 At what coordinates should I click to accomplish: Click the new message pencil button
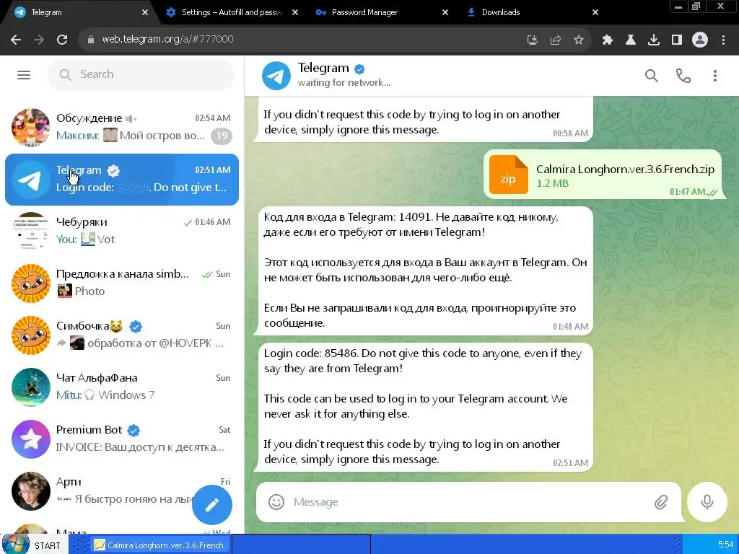pos(212,504)
